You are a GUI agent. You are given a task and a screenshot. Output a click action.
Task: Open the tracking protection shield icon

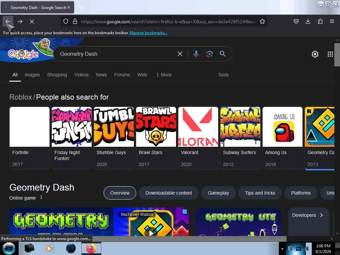pyautogui.click(x=66, y=22)
